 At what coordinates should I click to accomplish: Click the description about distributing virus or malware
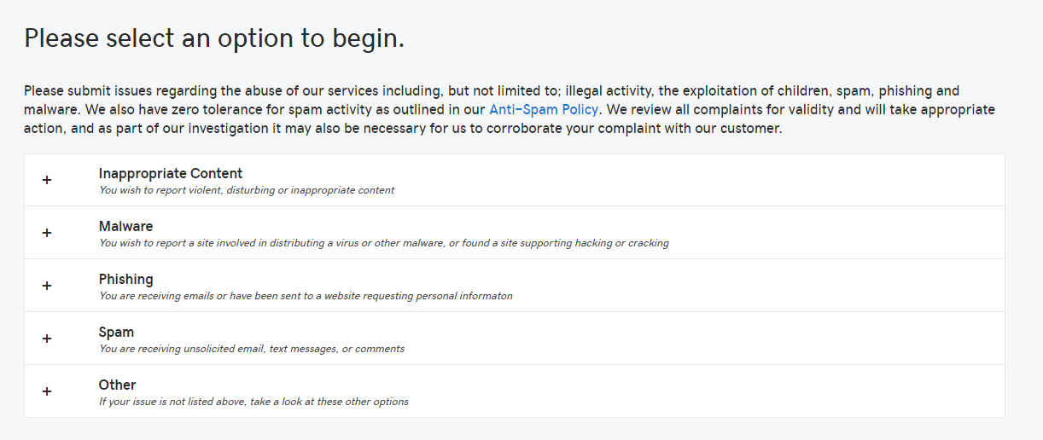384,243
